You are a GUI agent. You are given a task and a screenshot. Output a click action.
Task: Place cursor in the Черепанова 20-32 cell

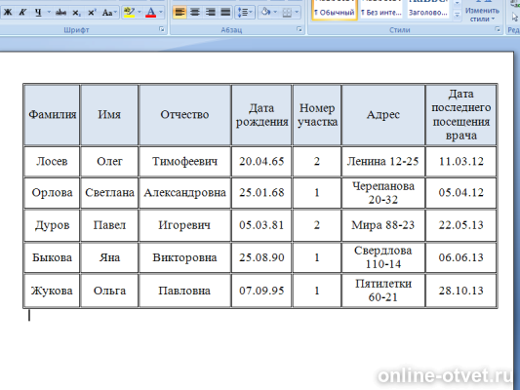coord(383,192)
